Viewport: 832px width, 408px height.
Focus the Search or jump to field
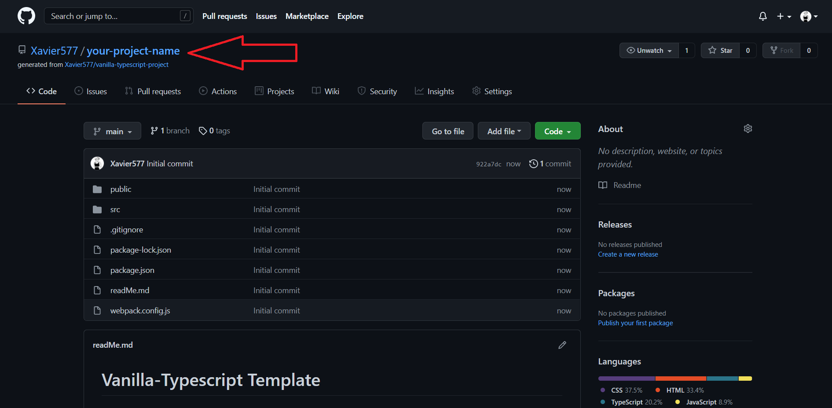coord(119,16)
